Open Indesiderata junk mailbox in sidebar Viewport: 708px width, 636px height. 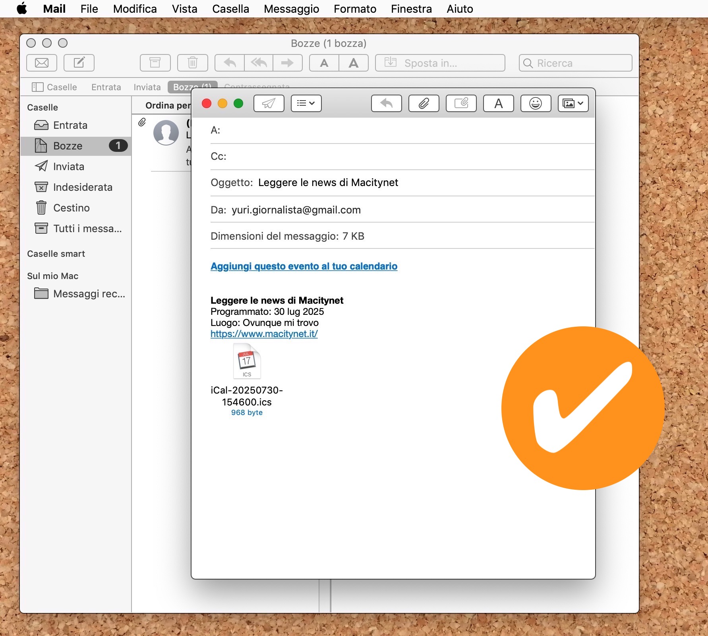75,187
